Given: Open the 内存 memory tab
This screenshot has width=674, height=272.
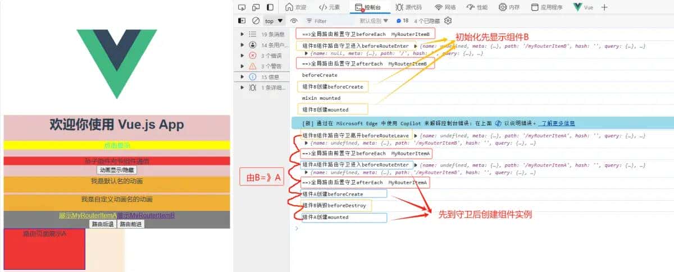Looking at the screenshot, I should coord(509,7).
